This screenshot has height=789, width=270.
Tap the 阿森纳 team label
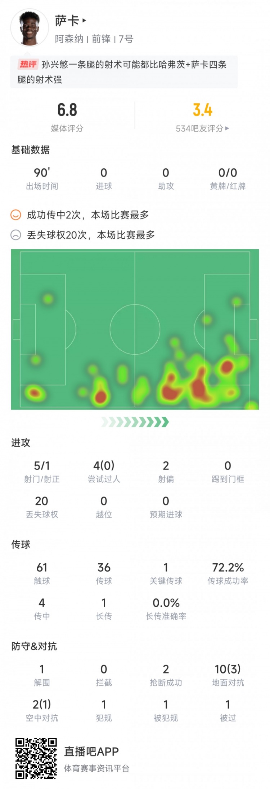(69, 39)
